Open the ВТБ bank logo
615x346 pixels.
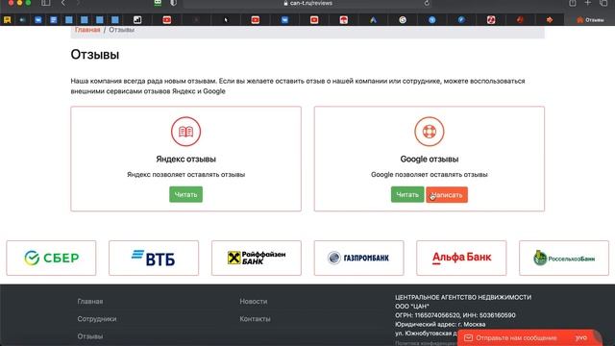pos(154,259)
